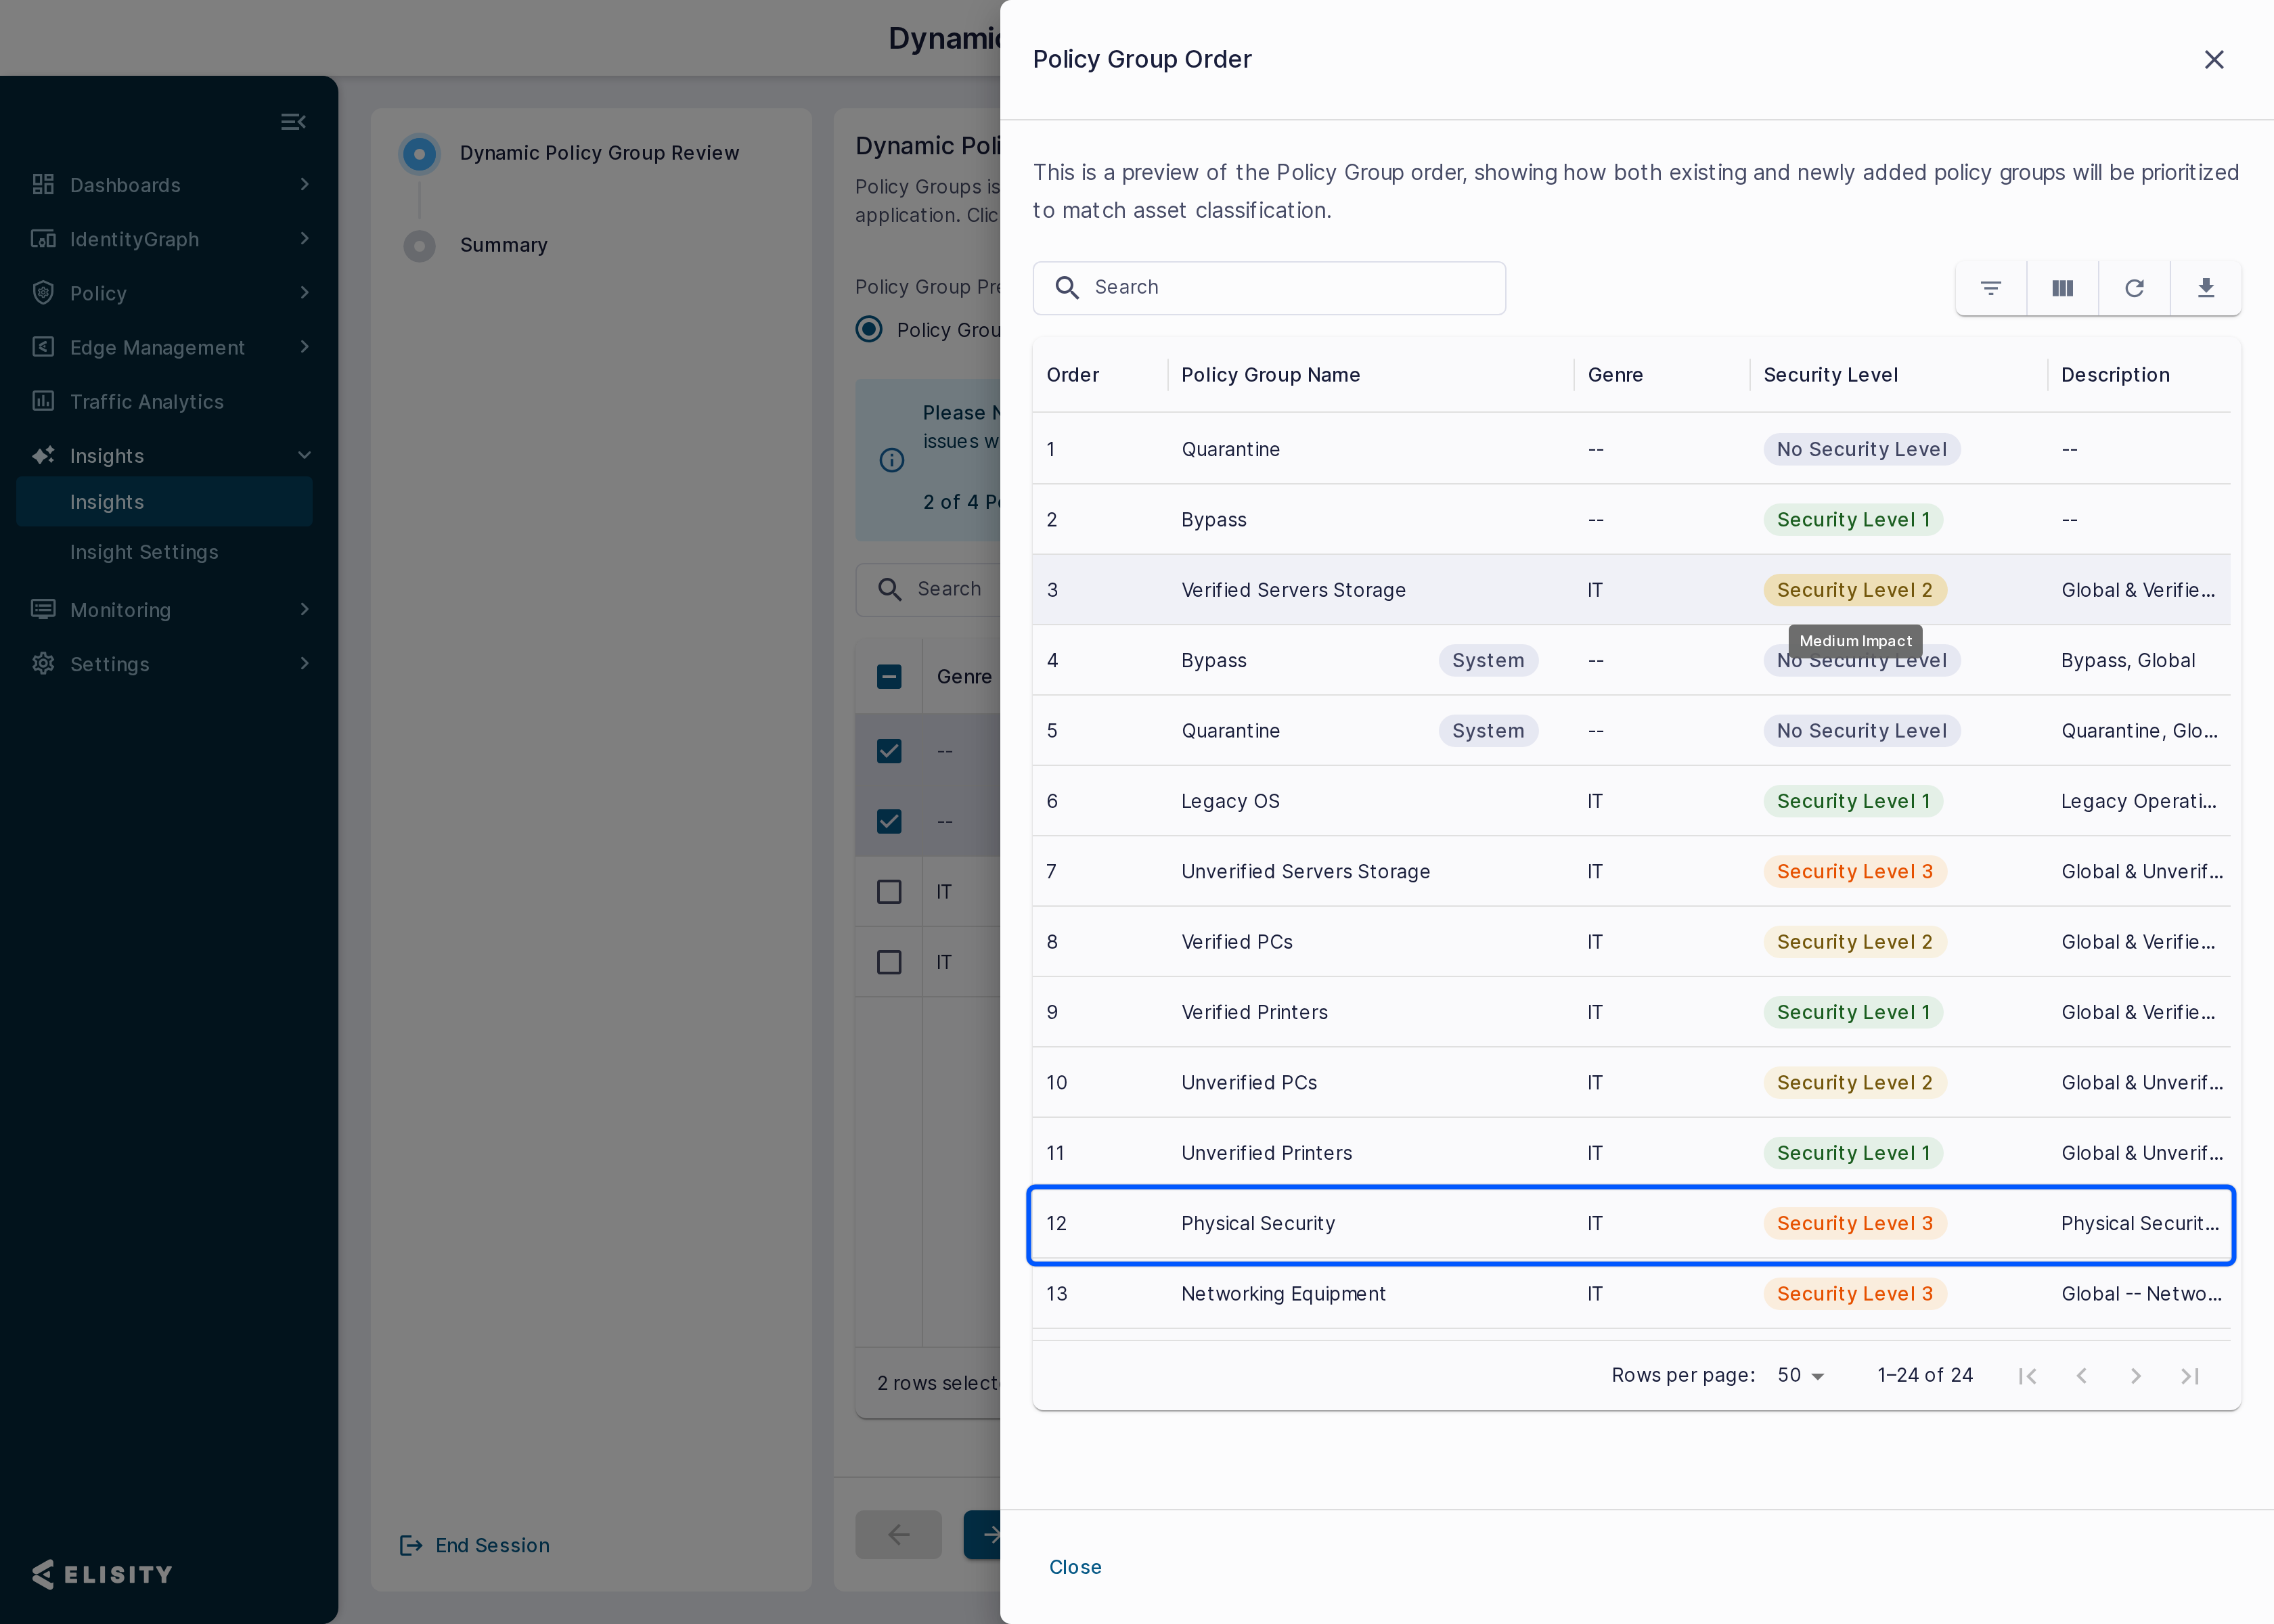Select the Policy Group radio button
Image resolution: width=2274 pixels, height=1624 pixels.
(x=869, y=330)
